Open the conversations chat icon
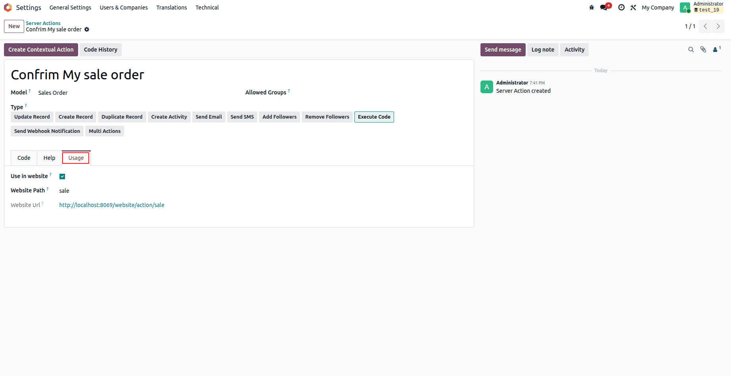This screenshot has width=731, height=376. click(x=604, y=8)
